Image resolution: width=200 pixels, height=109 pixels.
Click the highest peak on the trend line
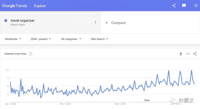pos(191,70)
